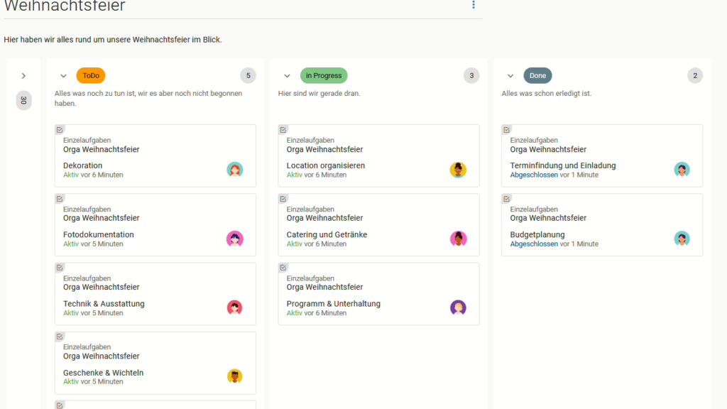Click the orange ToDo status label

tap(91, 76)
